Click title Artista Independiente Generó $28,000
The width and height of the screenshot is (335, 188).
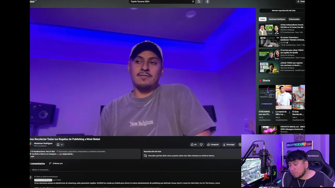point(292,26)
